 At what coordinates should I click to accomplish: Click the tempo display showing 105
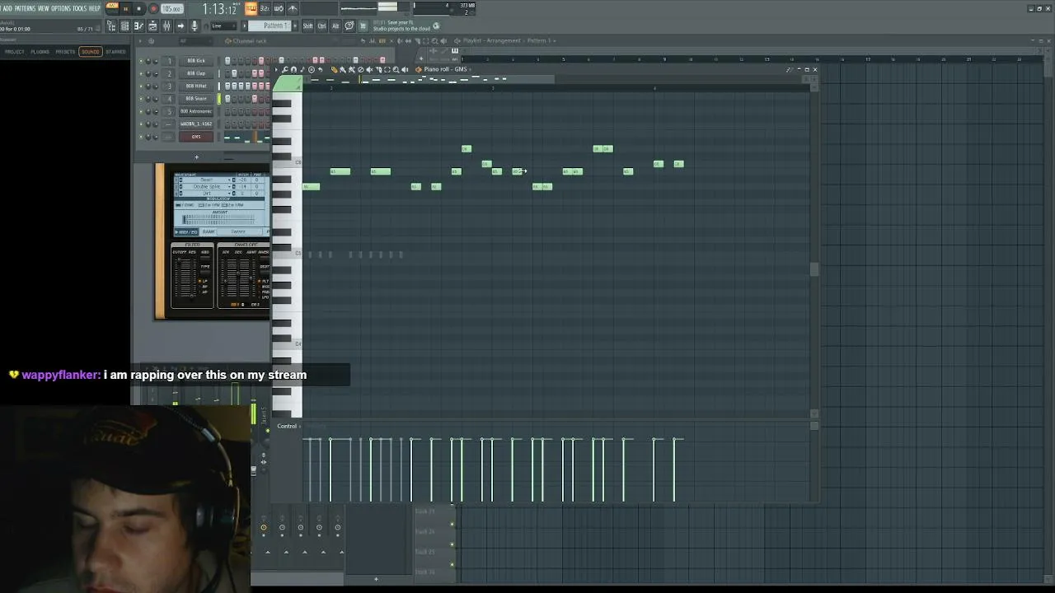(171, 9)
